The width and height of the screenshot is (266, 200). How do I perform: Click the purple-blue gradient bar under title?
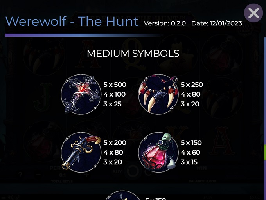pos(83,35)
